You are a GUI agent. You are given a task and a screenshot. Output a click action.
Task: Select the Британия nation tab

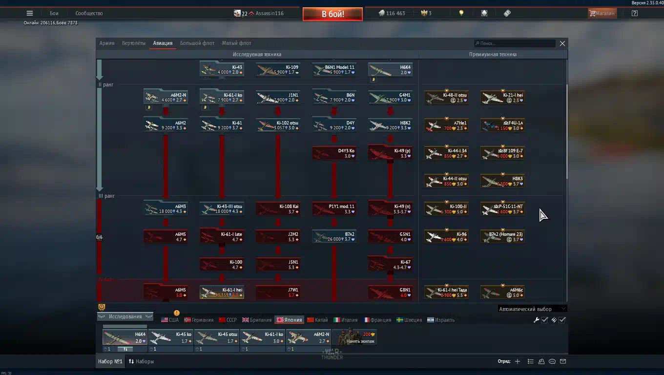tap(257, 320)
